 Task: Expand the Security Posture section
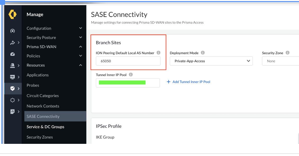point(81,38)
